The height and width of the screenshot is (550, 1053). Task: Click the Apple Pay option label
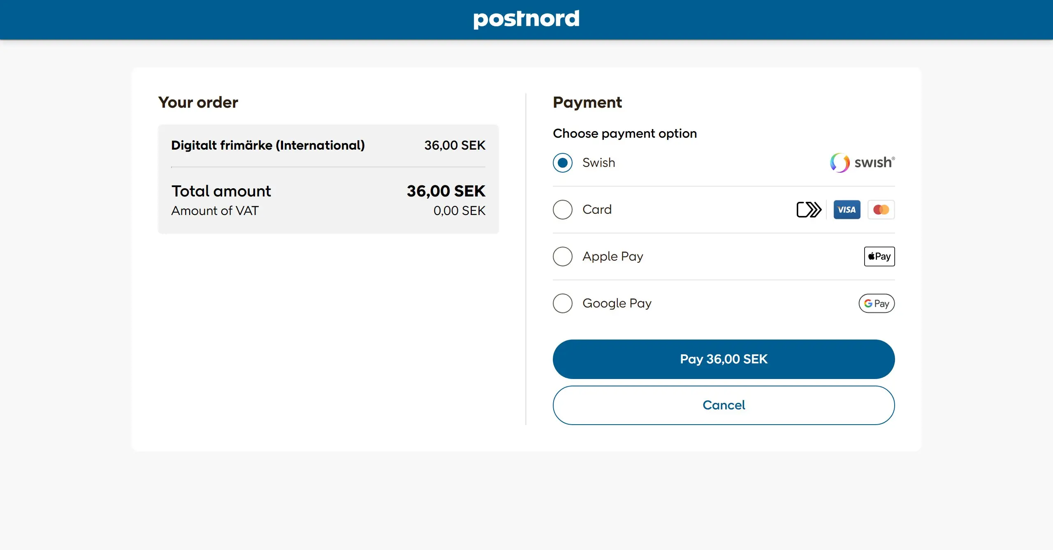(612, 257)
